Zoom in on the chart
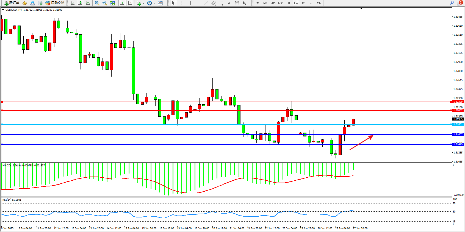The image size is (465, 232). pos(97,3)
